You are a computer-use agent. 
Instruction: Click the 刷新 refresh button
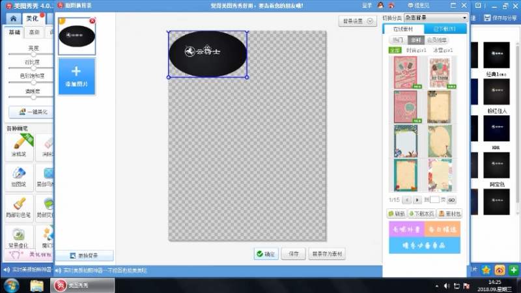(x=397, y=214)
